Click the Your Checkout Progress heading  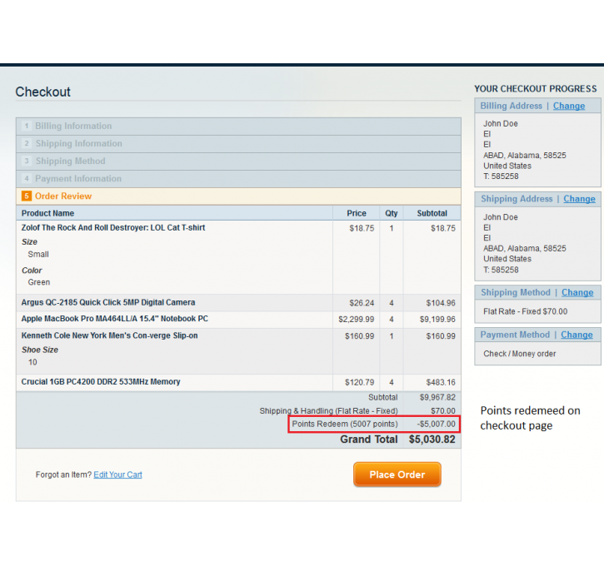pyautogui.click(x=536, y=89)
